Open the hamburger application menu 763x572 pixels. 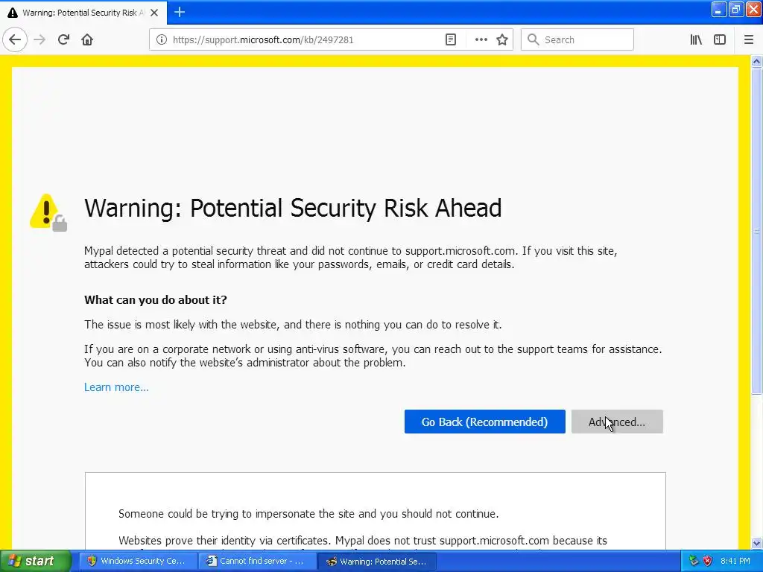[748, 40]
